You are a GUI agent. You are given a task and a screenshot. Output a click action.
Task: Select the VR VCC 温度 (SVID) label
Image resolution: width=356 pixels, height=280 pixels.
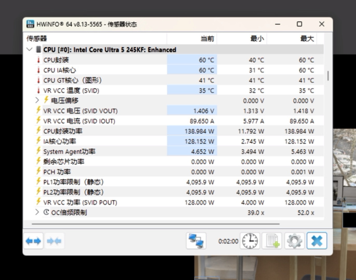(x=71, y=91)
